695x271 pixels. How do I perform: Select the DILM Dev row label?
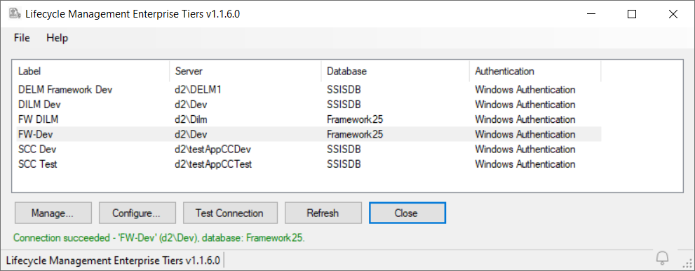[39, 105]
